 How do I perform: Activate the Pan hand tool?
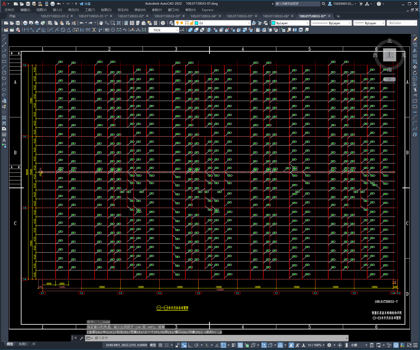click(101, 23)
